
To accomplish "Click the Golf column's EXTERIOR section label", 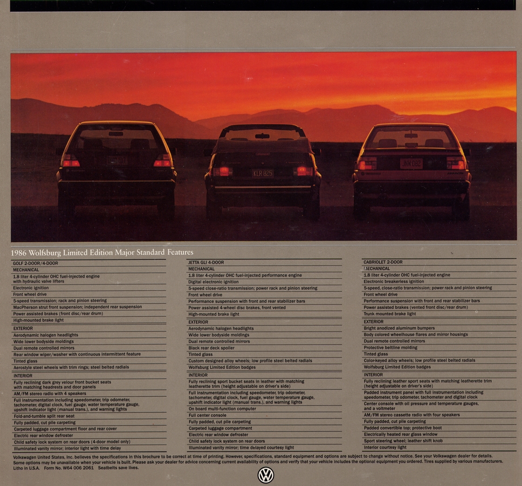I will click(23, 328).
